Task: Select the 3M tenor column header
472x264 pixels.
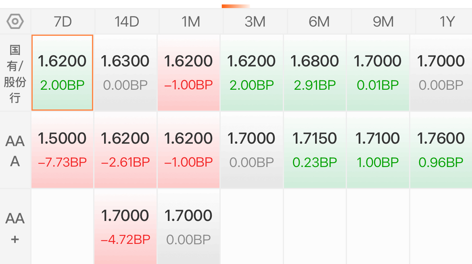Action: coord(255,22)
